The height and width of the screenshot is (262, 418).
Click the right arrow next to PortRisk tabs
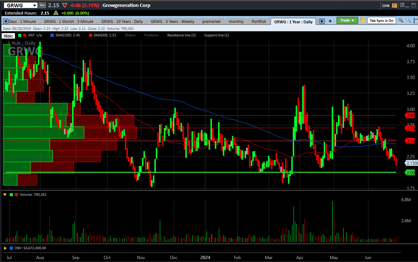pyautogui.click(x=322, y=21)
